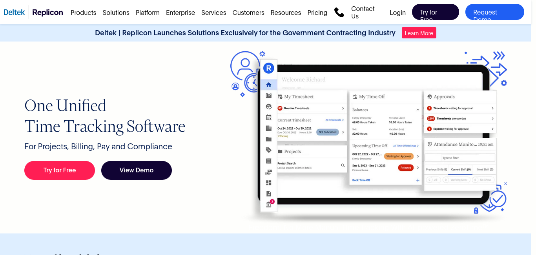This screenshot has height=255, width=536.
Task: Expand the Timesheets are overdue arrow
Action: click(492, 118)
